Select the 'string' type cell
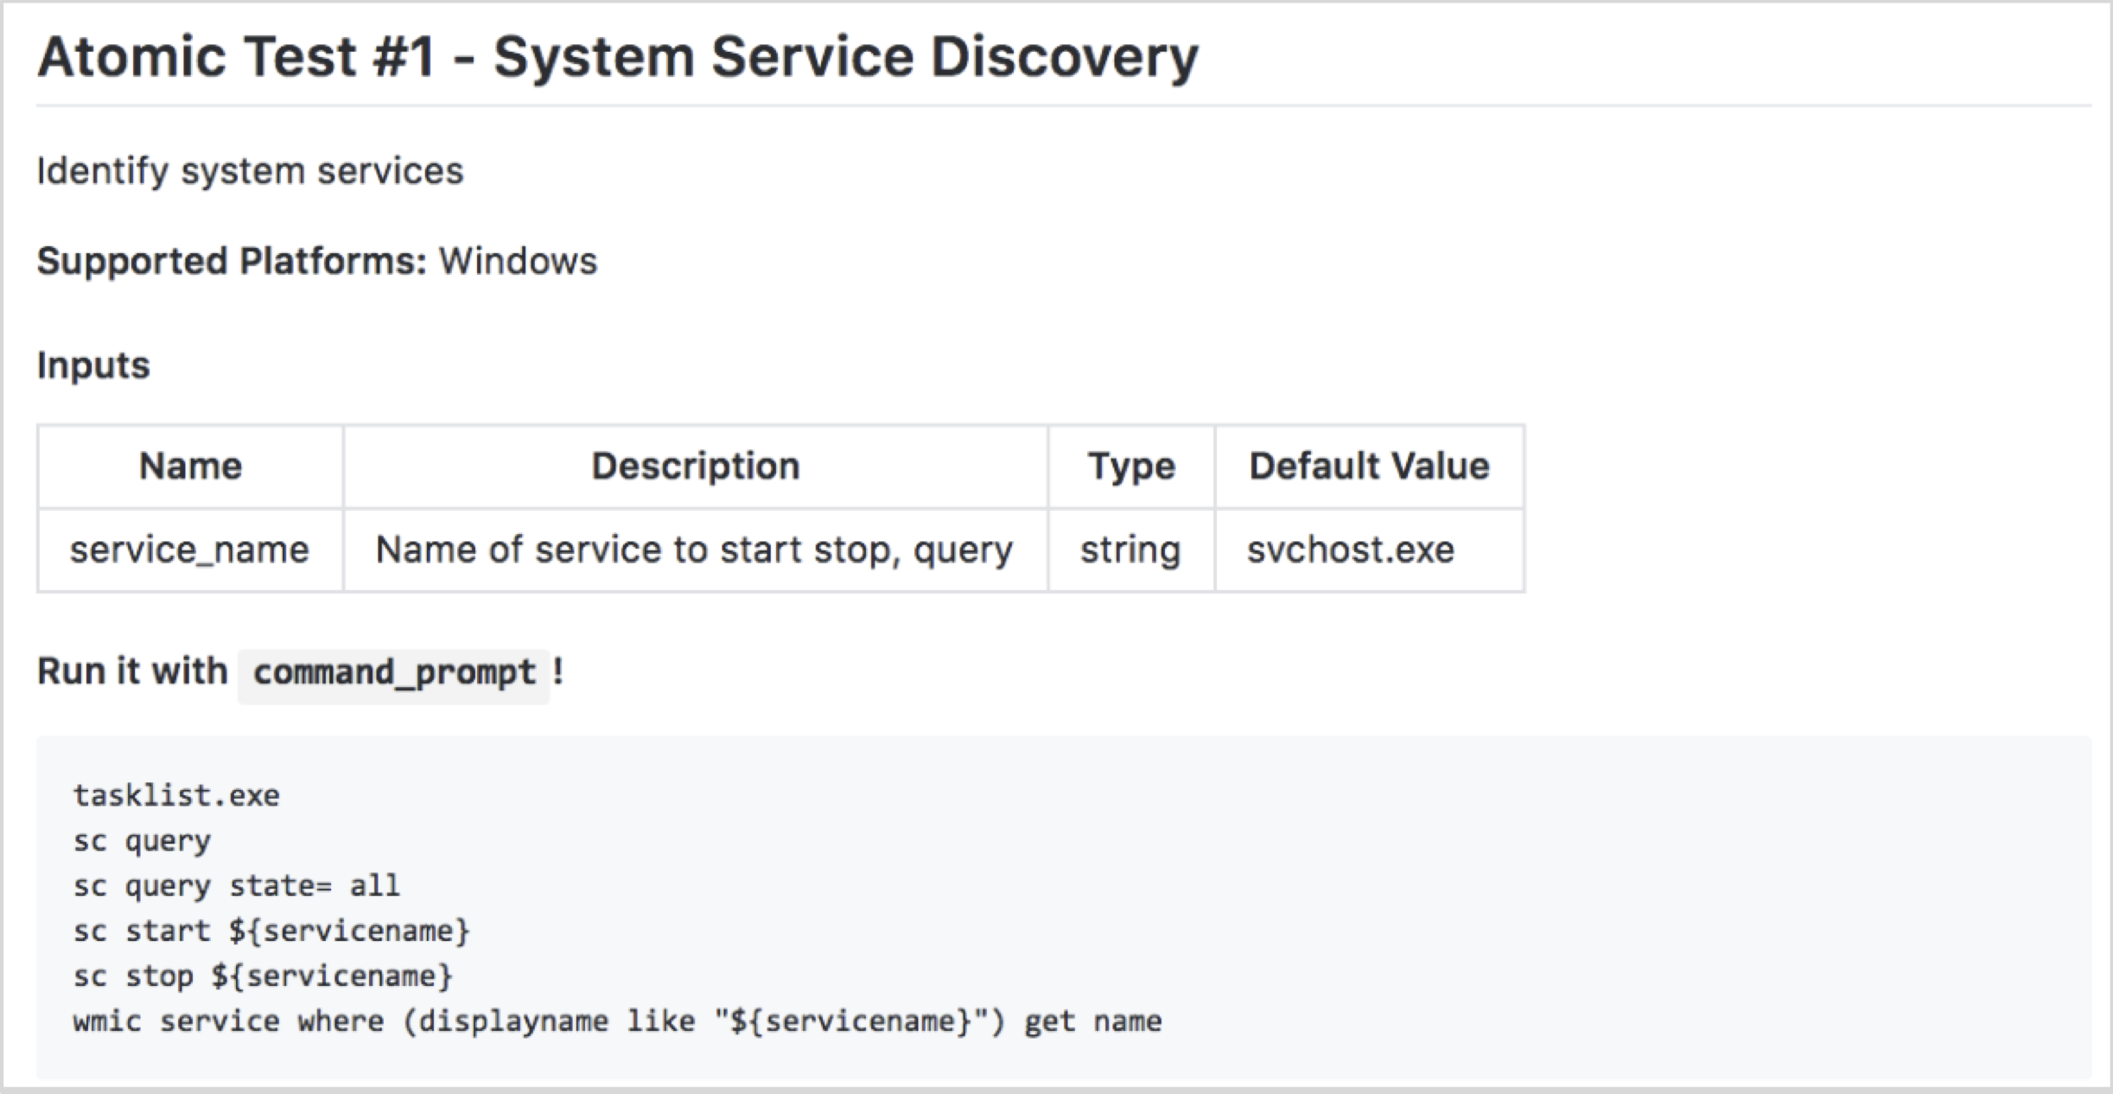This screenshot has width=2113, height=1094. click(x=1131, y=550)
